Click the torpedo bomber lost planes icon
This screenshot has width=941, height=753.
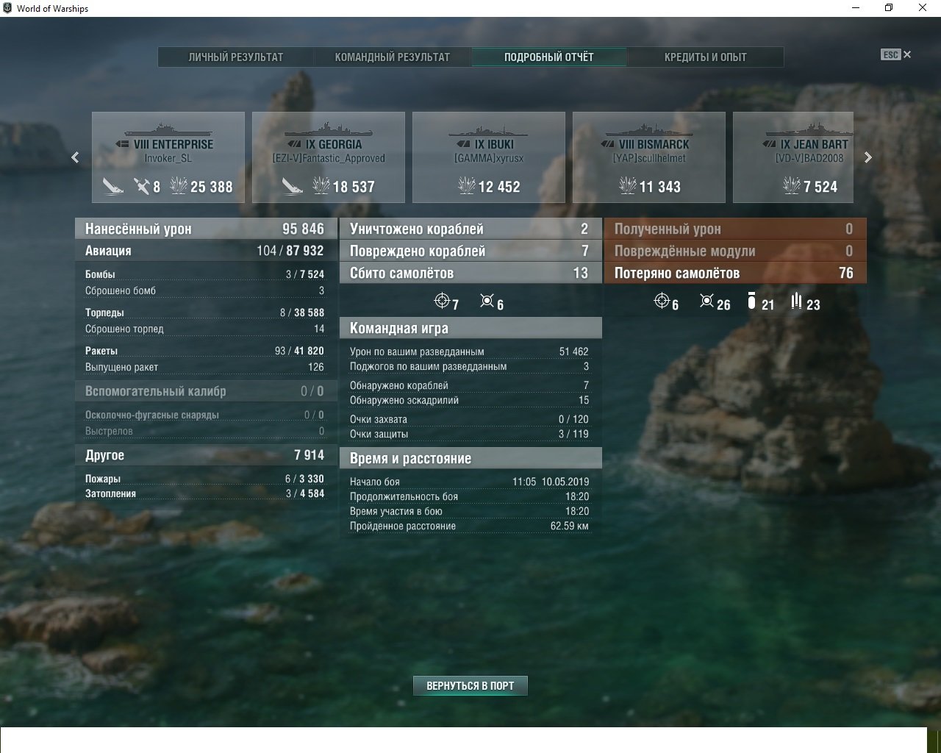(751, 301)
